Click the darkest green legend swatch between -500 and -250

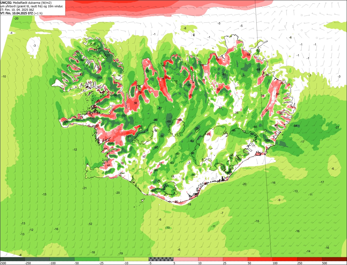12,259
